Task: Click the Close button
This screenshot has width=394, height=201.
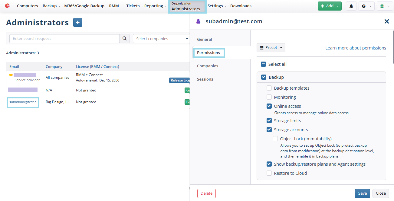Action: point(381,193)
